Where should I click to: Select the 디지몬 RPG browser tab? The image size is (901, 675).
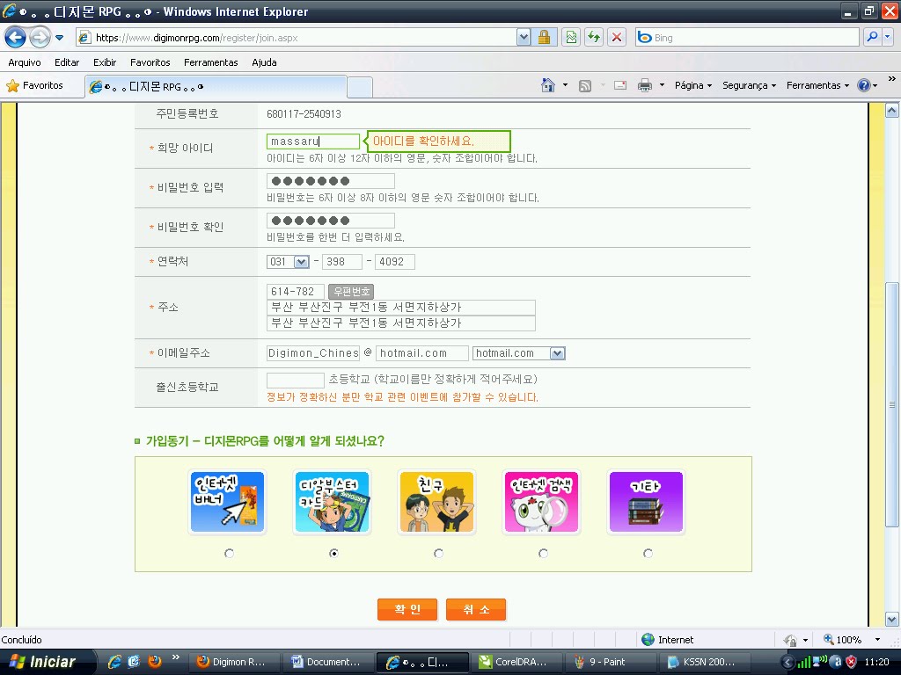[216, 87]
